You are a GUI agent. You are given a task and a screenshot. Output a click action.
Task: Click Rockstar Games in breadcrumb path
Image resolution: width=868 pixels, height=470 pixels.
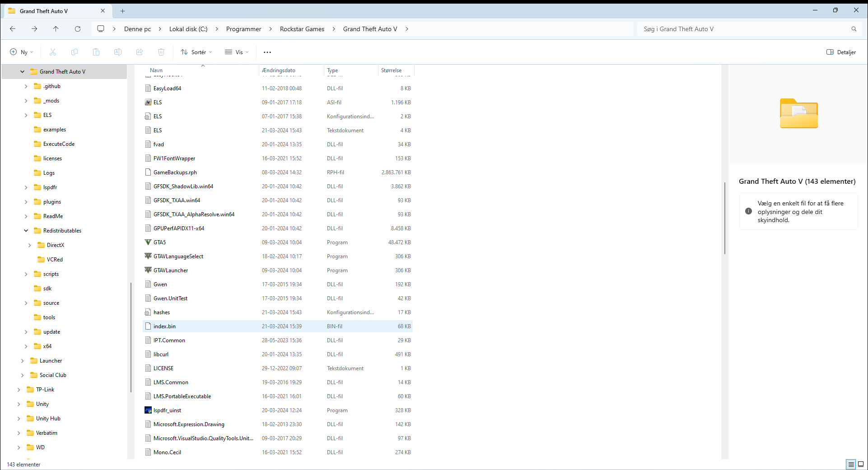point(302,29)
